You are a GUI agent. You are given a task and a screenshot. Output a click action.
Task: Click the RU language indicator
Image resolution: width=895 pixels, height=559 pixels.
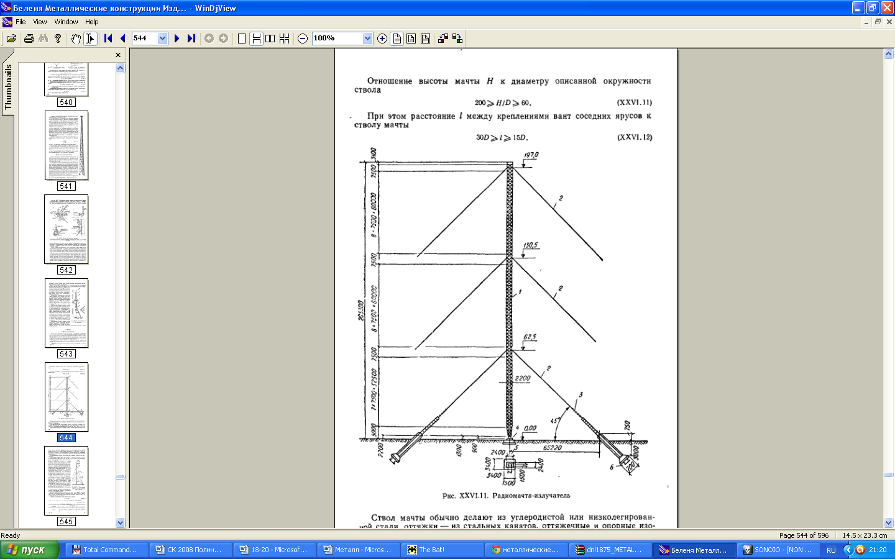pos(831,550)
